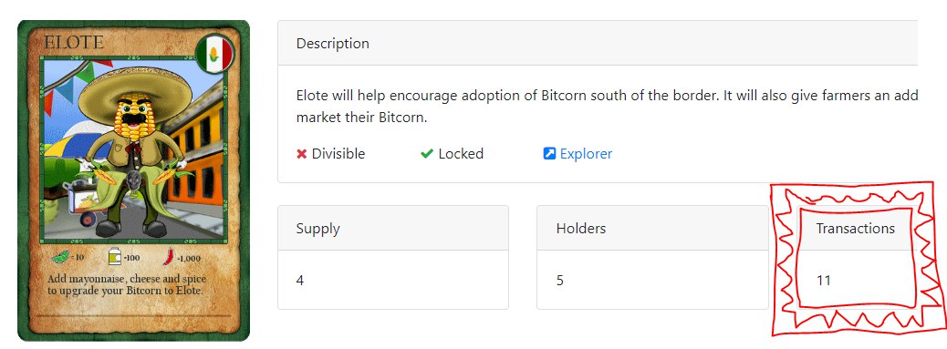The height and width of the screenshot is (349, 947).
Task: Select the Transactions value 11
Action: pyautogui.click(x=824, y=281)
